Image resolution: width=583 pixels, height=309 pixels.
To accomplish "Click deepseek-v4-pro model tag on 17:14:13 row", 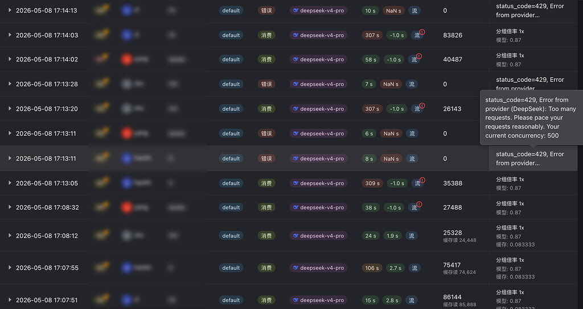I will (x=318, y=10).
